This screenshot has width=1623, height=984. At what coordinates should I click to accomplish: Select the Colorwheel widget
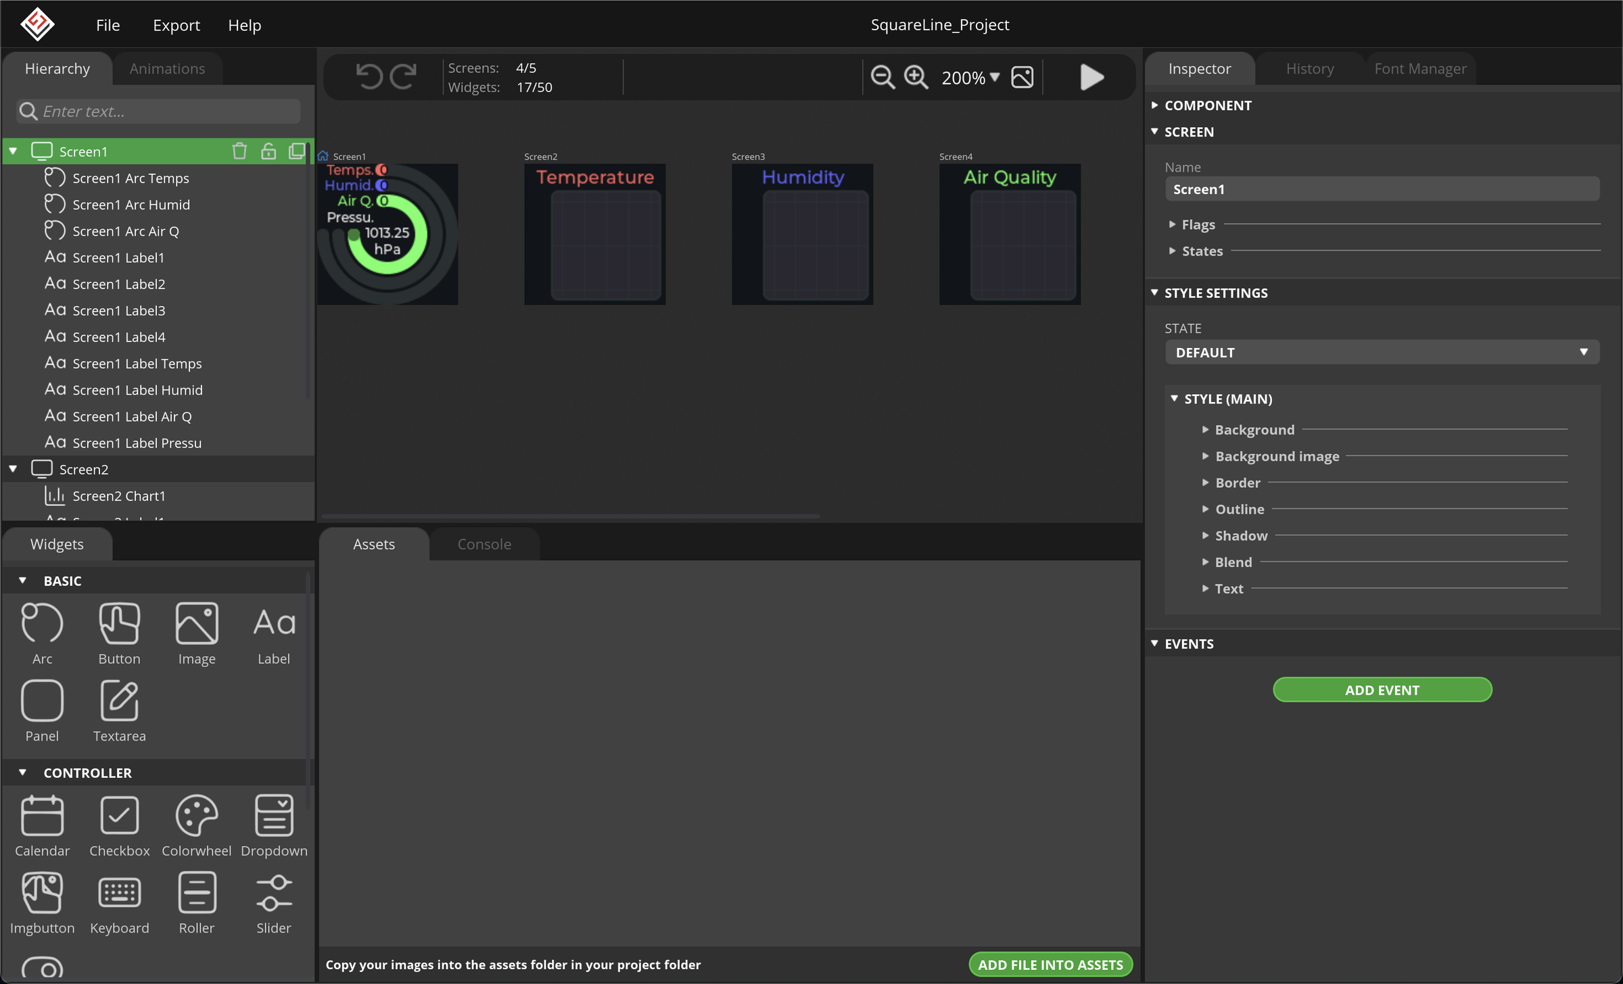[x=196, y=821]
